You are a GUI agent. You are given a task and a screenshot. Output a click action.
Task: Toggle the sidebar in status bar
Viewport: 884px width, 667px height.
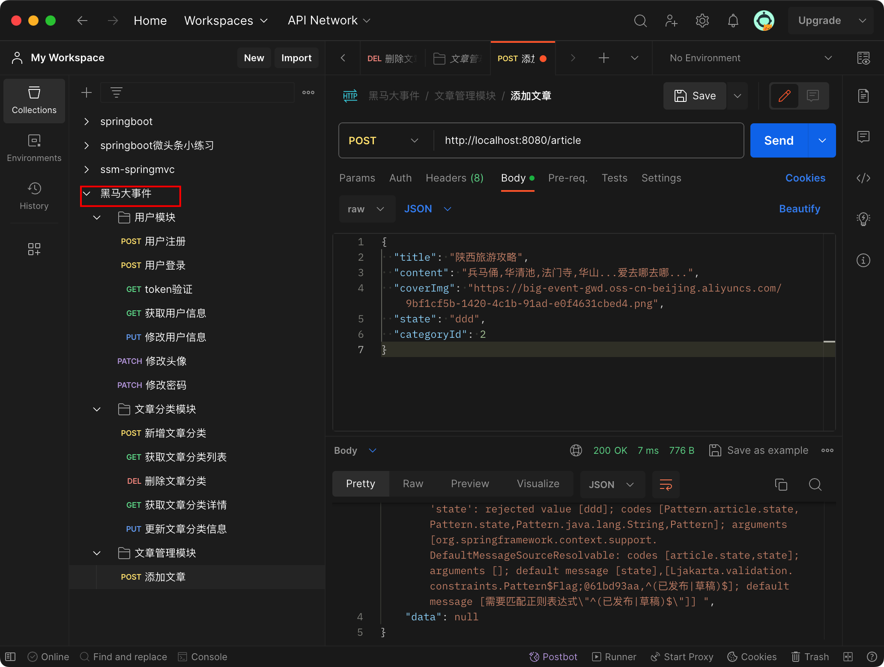click(10, 657)
